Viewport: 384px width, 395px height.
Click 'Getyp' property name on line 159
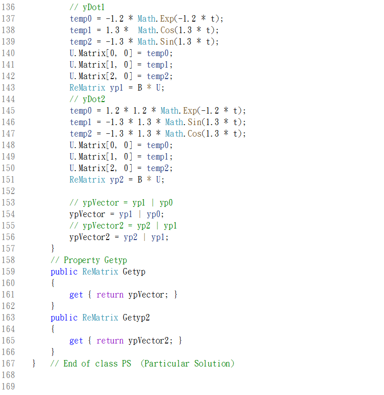click(134, 272)
